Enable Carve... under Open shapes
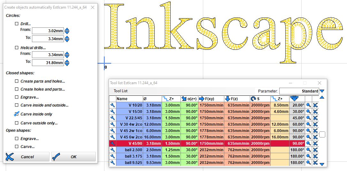 point(17,146)
